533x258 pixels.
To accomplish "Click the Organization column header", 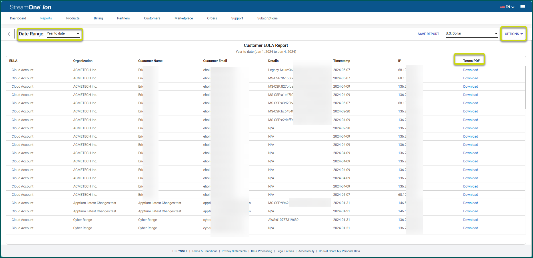I will click(x=83, y=61).
